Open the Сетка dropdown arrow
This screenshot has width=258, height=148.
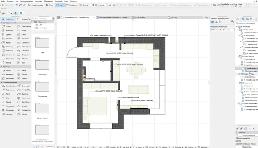click(x=54, y=5)
